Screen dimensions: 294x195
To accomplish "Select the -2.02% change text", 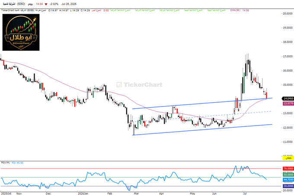I will coord(54,4).
